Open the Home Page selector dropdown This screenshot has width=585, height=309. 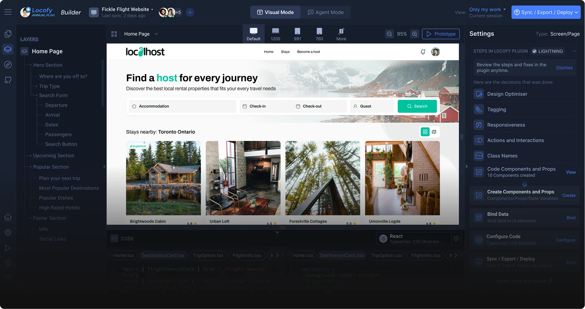click(141, 34)
